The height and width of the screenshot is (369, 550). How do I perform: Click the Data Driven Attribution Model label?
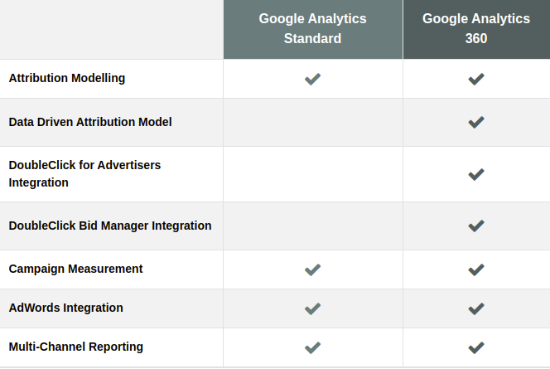coord(90,122)
